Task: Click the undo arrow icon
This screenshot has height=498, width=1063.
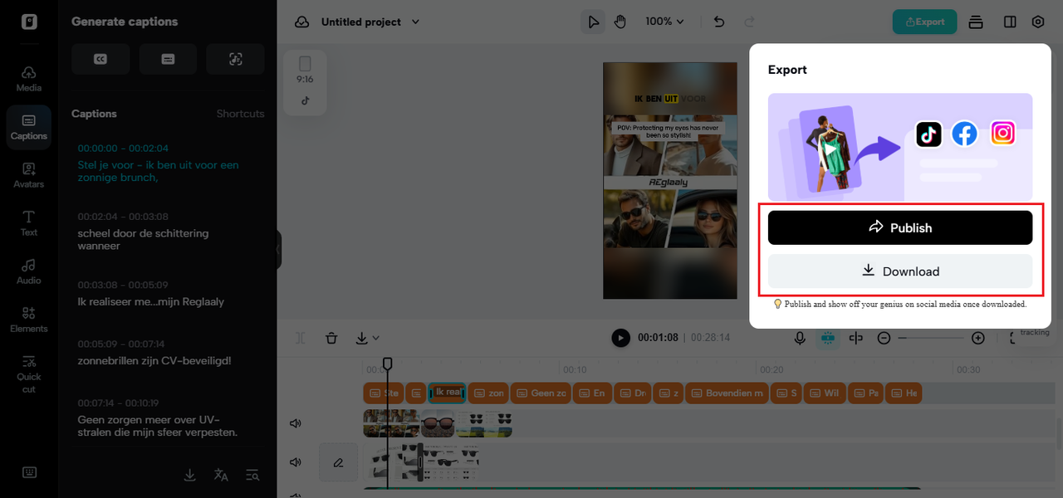Action: 719,22
